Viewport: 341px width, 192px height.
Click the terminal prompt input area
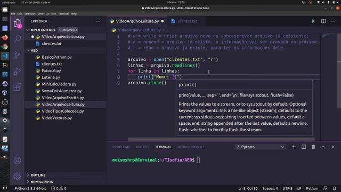[x=198, y=160]
